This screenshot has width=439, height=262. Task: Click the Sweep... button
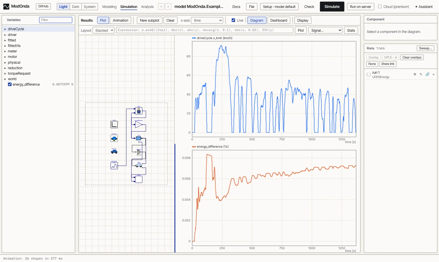pyautogui.click(x=425, y=48)
